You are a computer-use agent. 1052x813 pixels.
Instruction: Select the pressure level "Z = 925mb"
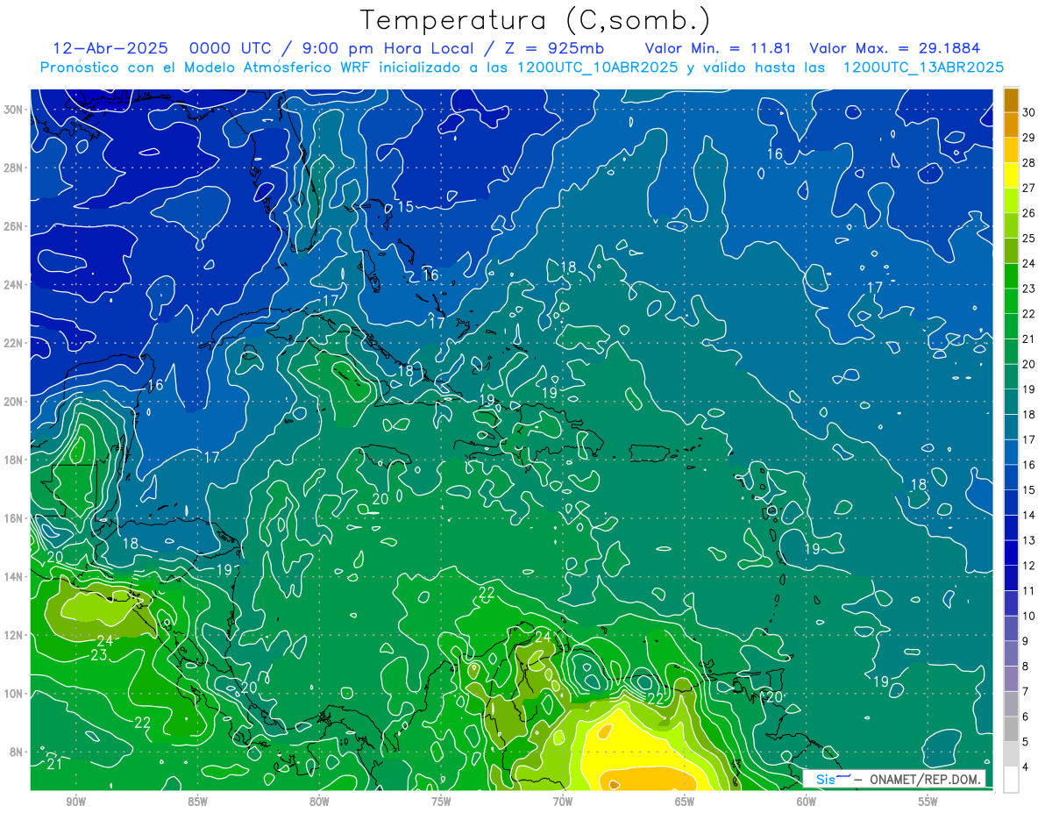[x=552, y=48]
